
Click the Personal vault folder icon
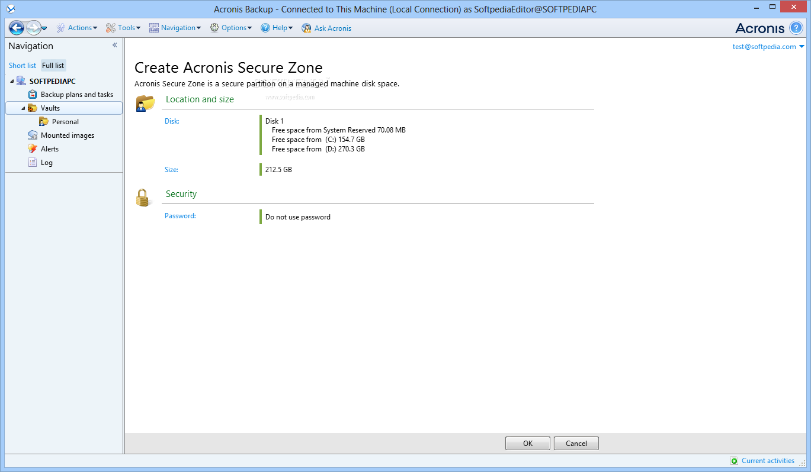[x=44, y=122]
